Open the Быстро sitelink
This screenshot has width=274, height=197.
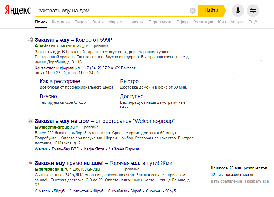(129, 81)
